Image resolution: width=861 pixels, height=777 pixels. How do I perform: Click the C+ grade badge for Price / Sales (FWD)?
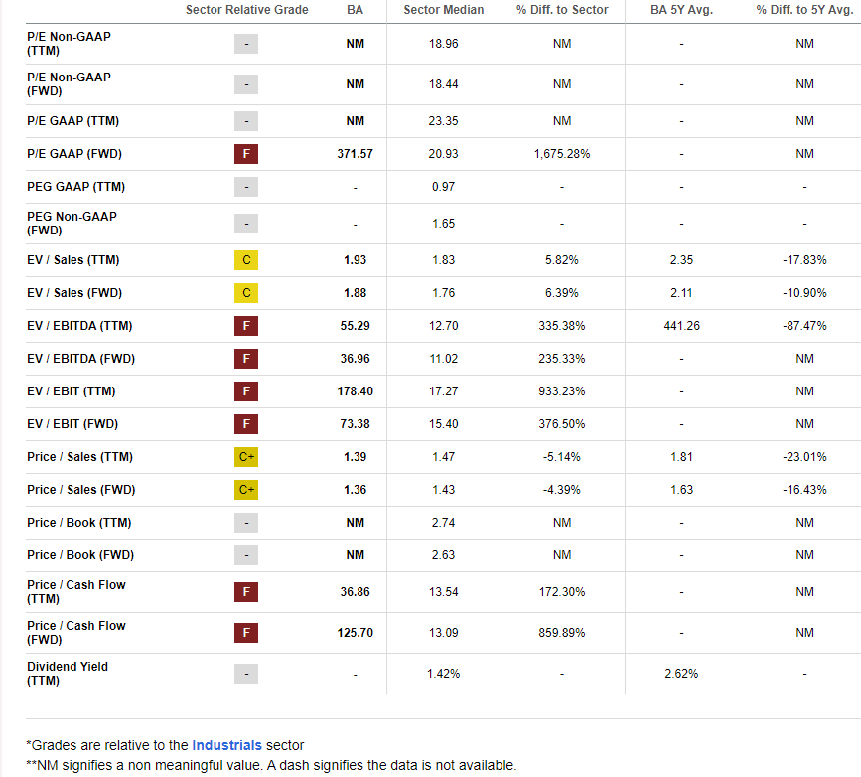(x=246, y=490)
